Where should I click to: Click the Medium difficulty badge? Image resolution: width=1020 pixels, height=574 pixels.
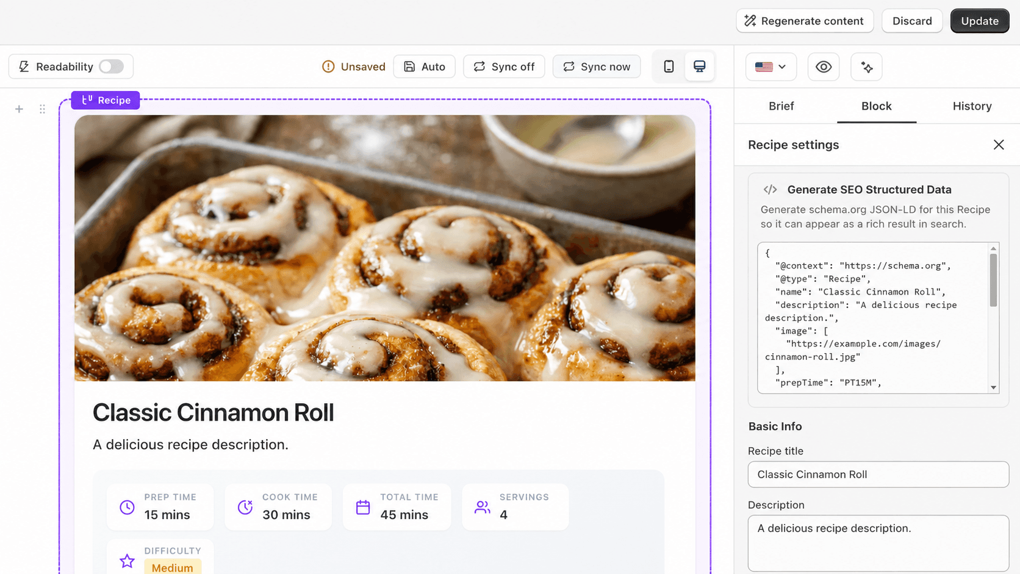[173, 567]
